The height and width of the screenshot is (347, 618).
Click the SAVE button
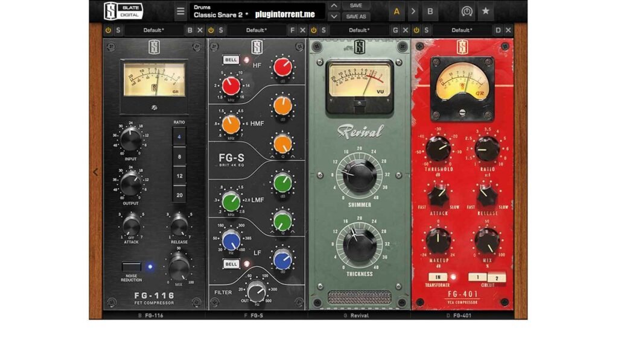pyautogui.click(x=355, y=5)
